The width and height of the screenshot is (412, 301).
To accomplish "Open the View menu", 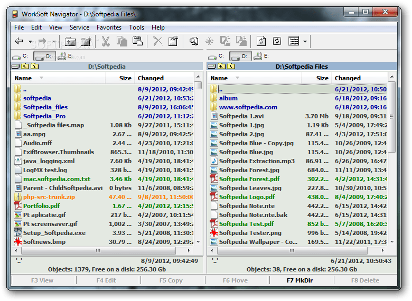I will coord(55,27).
